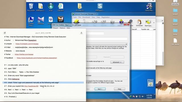
Task: Open the Recycle Bin desktop icon
Action: click(31, 7)
